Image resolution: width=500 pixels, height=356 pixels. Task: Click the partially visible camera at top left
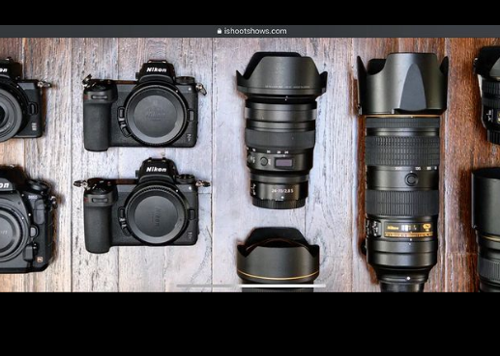pyautogui.click(x=22, y=100)
